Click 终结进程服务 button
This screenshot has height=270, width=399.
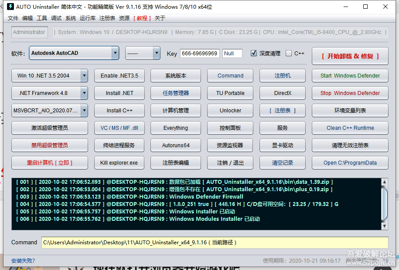119,145
